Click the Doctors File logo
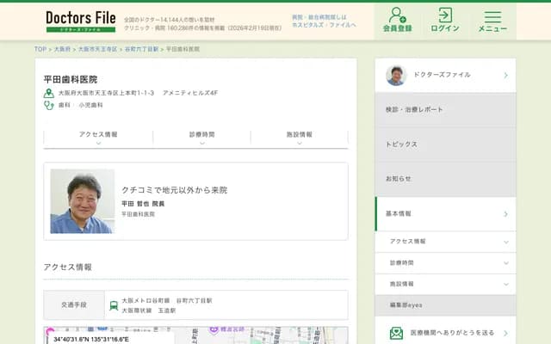551x344 pixels. pyautogui.click(x=81, y=21)
